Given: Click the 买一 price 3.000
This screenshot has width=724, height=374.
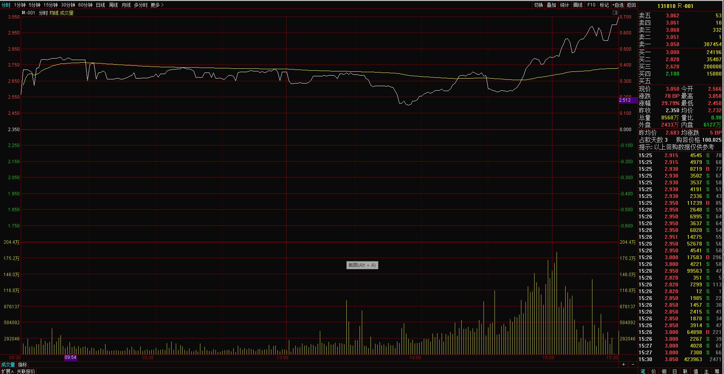Looking at the screenshot, I should [673, 52].
